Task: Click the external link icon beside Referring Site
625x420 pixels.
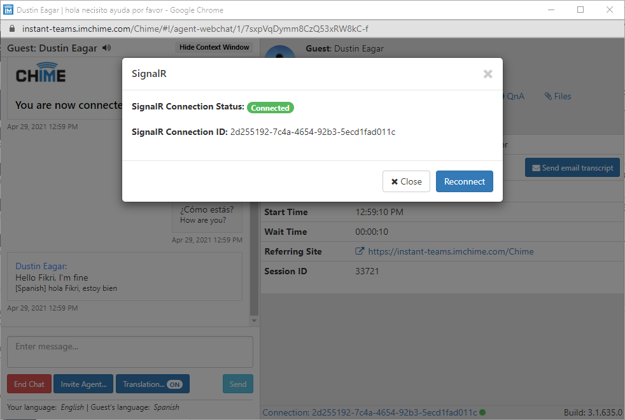Action: pos(360,251)
